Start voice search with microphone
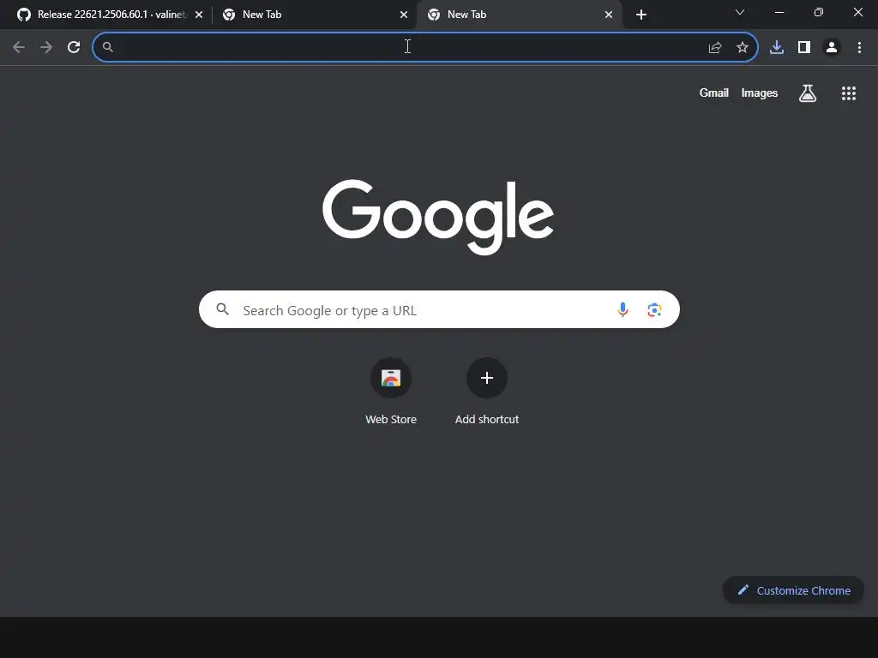This screenshot has width=878, height=658. (622, 309)
